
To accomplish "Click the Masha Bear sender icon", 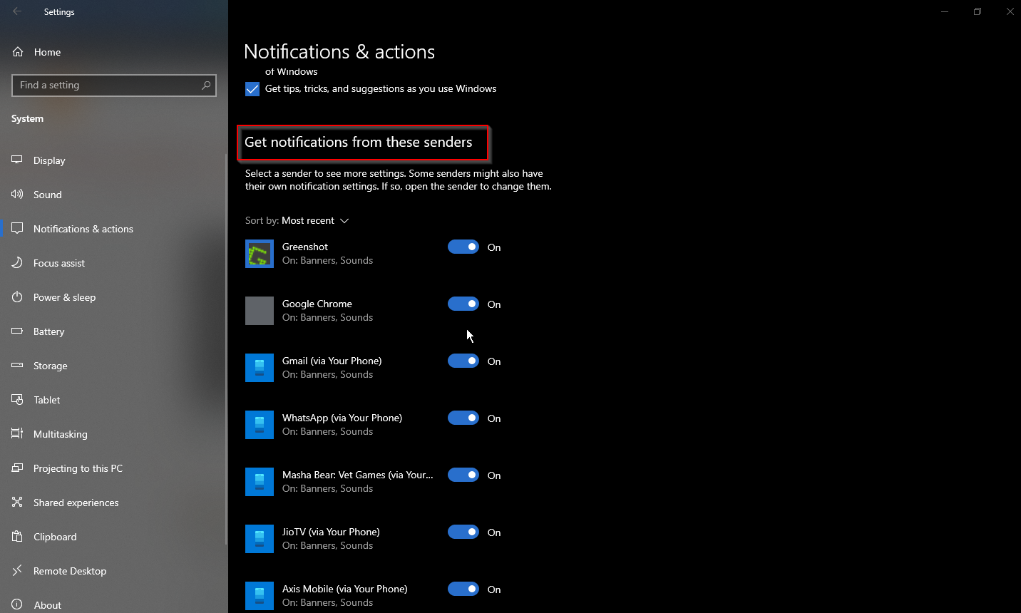I will click(260, 482).
